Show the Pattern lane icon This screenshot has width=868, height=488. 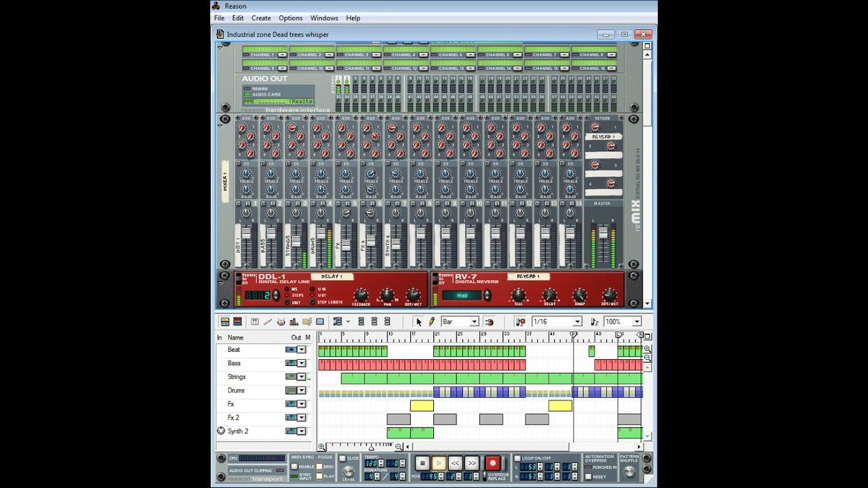pyautogui.click(x=307, y=321)
